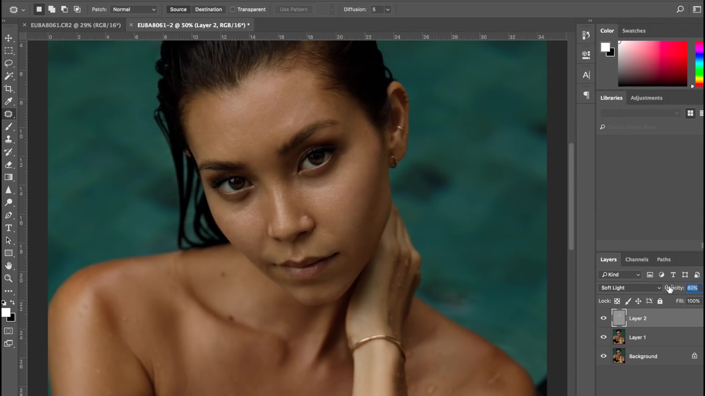Hide Layer 2 visibility eye
Screen dimensions: 705x396
pyautogui.click(x=603, y=318)
